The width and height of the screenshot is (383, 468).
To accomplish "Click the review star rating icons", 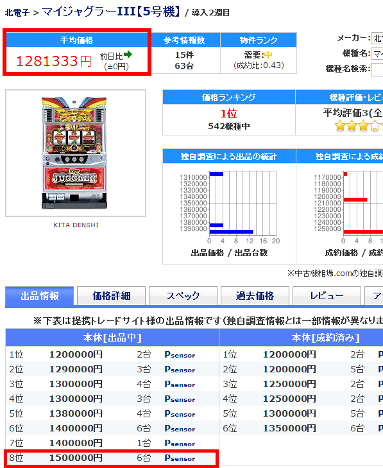I will [359, 126].
